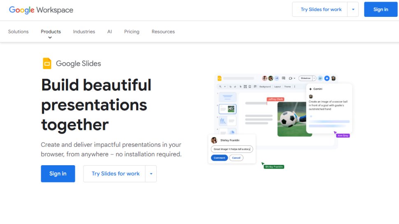The height and width of the screenshot is (224, 399).
Task: Expand dropdown arrow beside hero Try Slides button
Action: point(151,174)
